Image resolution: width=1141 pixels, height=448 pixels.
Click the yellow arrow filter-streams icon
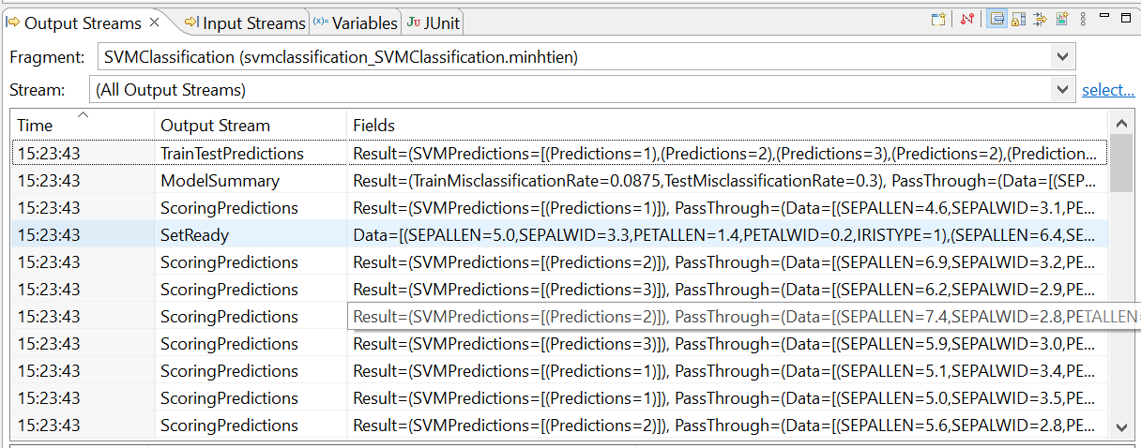(x=1040, y=20)
